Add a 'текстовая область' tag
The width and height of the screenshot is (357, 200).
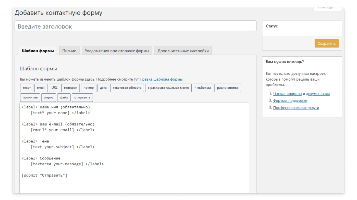[127, 88]
